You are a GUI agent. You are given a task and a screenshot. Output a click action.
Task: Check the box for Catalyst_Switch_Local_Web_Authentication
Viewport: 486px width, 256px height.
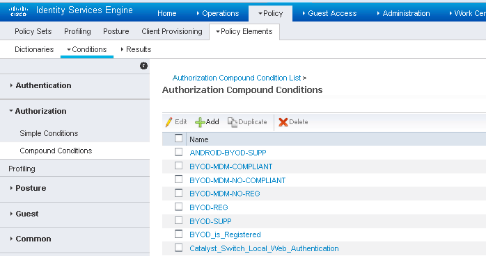coord(178,248)
